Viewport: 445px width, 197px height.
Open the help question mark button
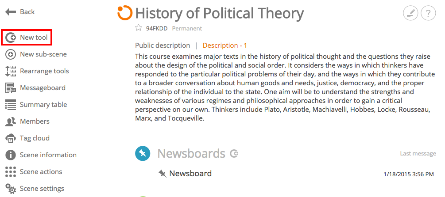coord(428,13)
